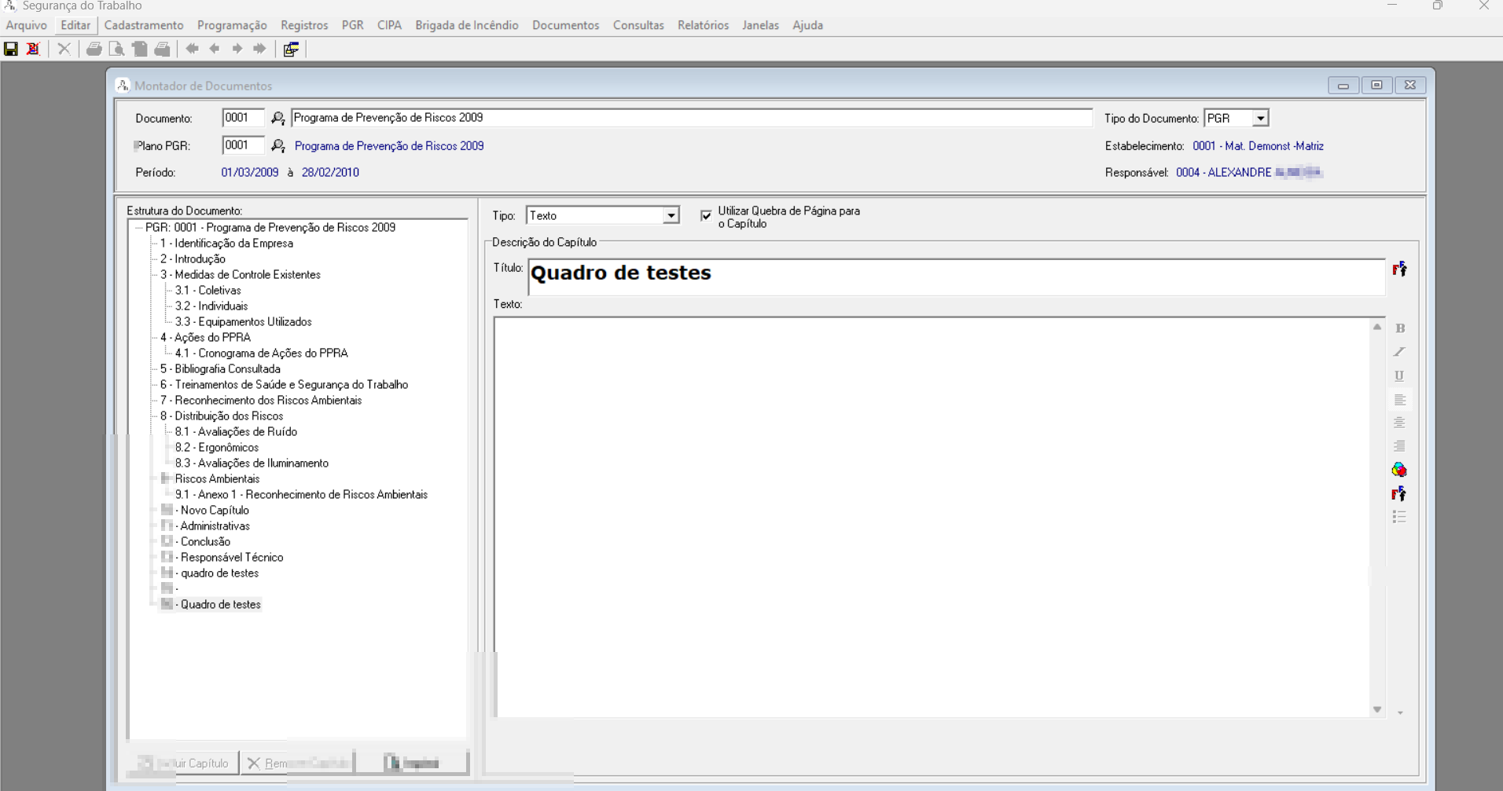Open the Cadastramento menu
1503x791 pixels.
[143, 24]
